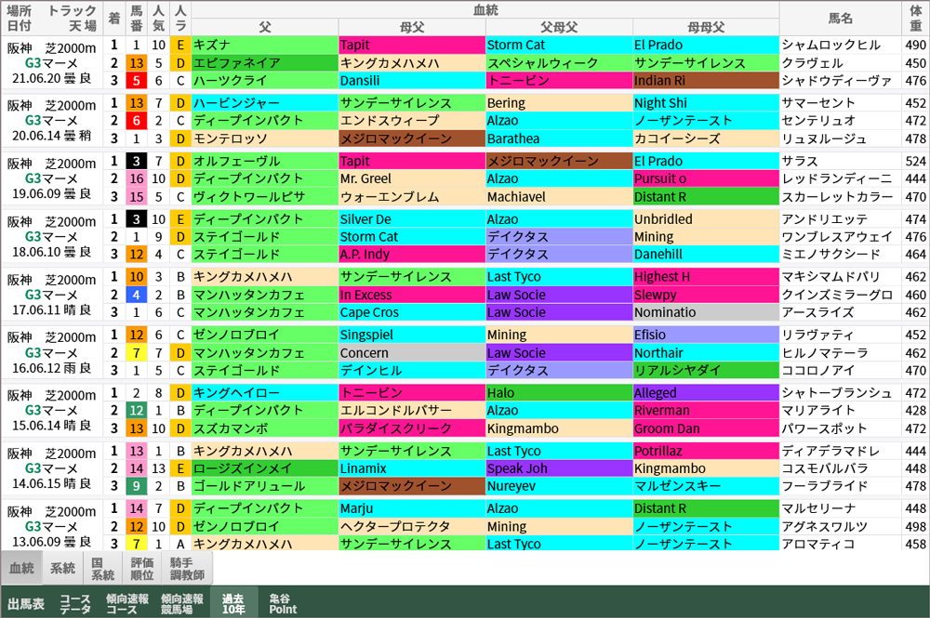Switch to the 出馬表 view
The image size is (930, 618).
pyautogui.click(x=25, y=602)
